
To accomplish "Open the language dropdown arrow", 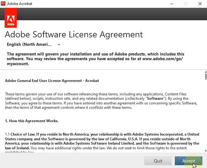I will coord(59,45).
